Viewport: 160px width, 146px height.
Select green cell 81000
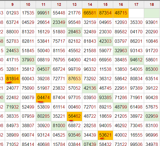[59, 126]
